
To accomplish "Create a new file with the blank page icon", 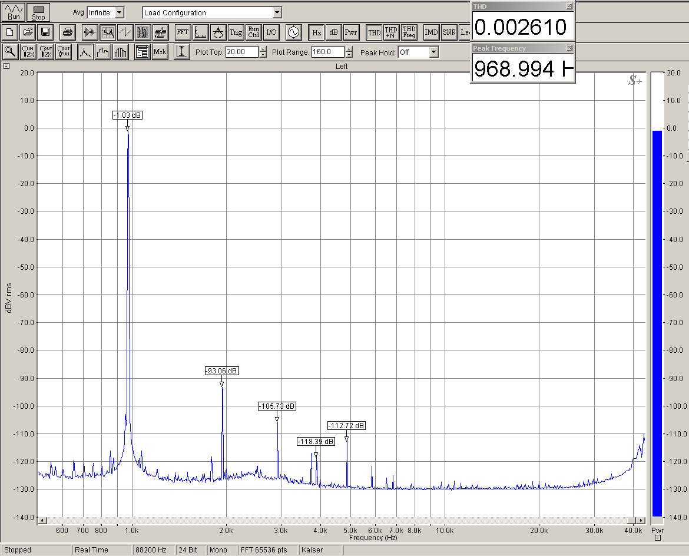I will pos(9,32).
